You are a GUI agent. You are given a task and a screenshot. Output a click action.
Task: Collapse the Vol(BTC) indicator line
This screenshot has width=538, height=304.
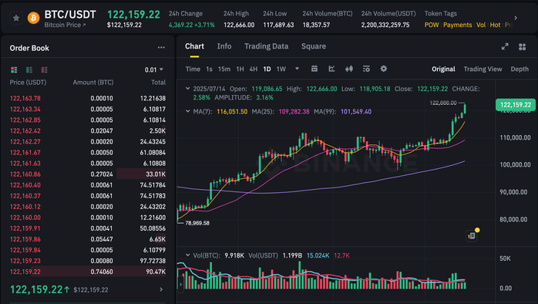pyautogui.click(x=187, y=255)
